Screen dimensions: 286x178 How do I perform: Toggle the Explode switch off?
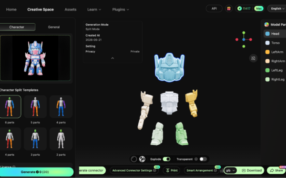point(166,159)
